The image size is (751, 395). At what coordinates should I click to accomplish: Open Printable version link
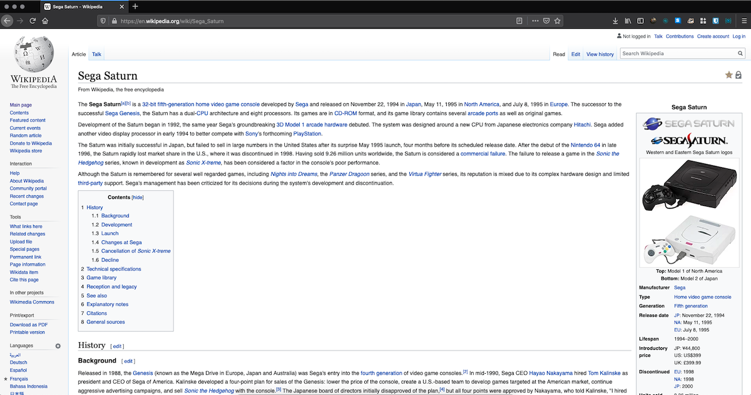[28, 332]
